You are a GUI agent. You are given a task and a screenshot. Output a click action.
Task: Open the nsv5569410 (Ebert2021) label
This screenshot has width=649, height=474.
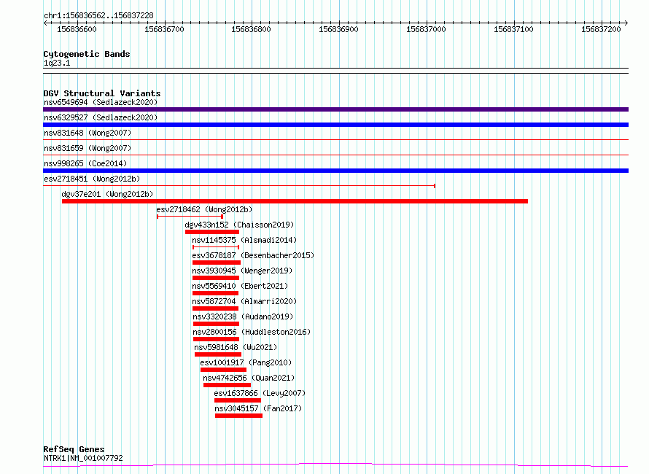click(x=240, y=286)
